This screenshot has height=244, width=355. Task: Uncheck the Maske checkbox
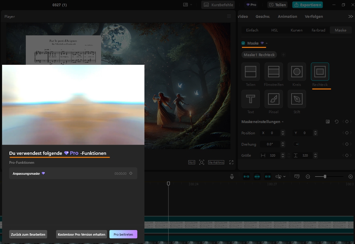pyautogui.click(x=243, y=43)
